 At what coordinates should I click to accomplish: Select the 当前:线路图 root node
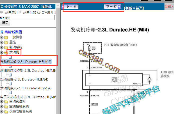pos(13,32)
